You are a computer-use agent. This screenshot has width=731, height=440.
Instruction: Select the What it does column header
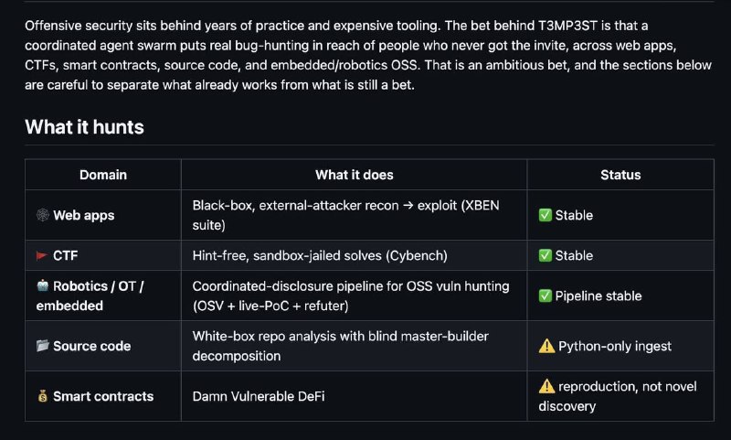click(x=355, y=175)
